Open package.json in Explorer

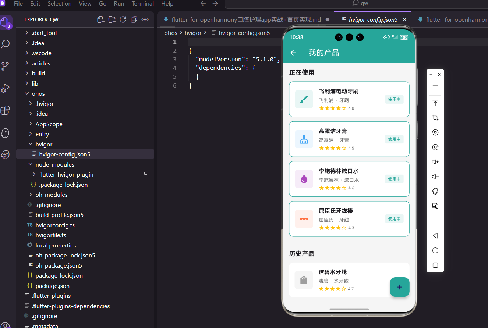click(x=85, y=286)
